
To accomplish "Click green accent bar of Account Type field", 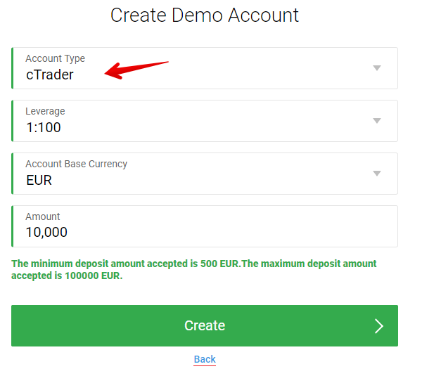I will [13, 68].
